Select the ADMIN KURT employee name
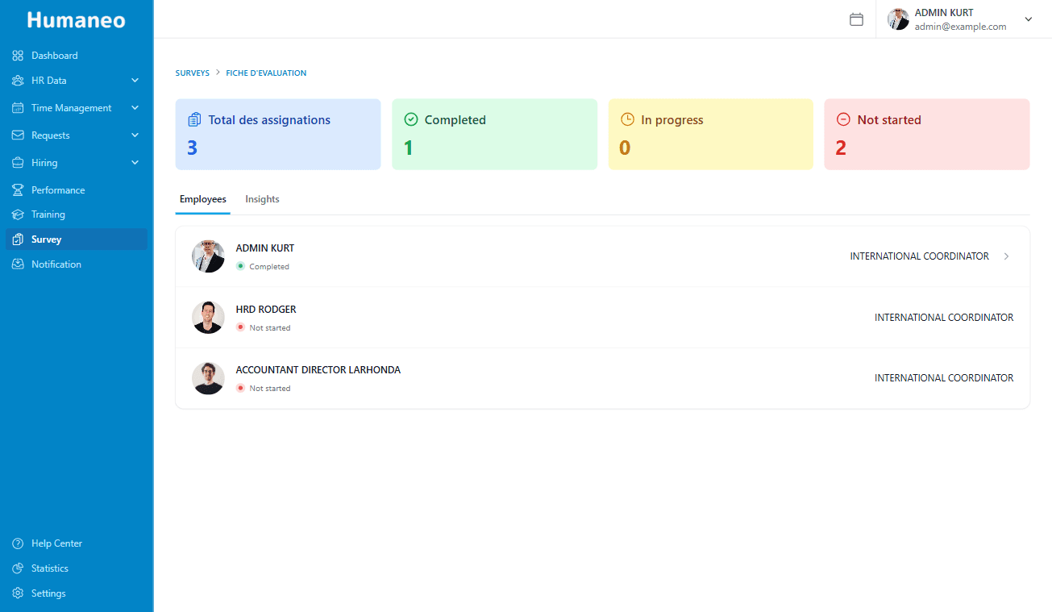The height and width of the screenshot is (612, 1052). tap(265, 248)
